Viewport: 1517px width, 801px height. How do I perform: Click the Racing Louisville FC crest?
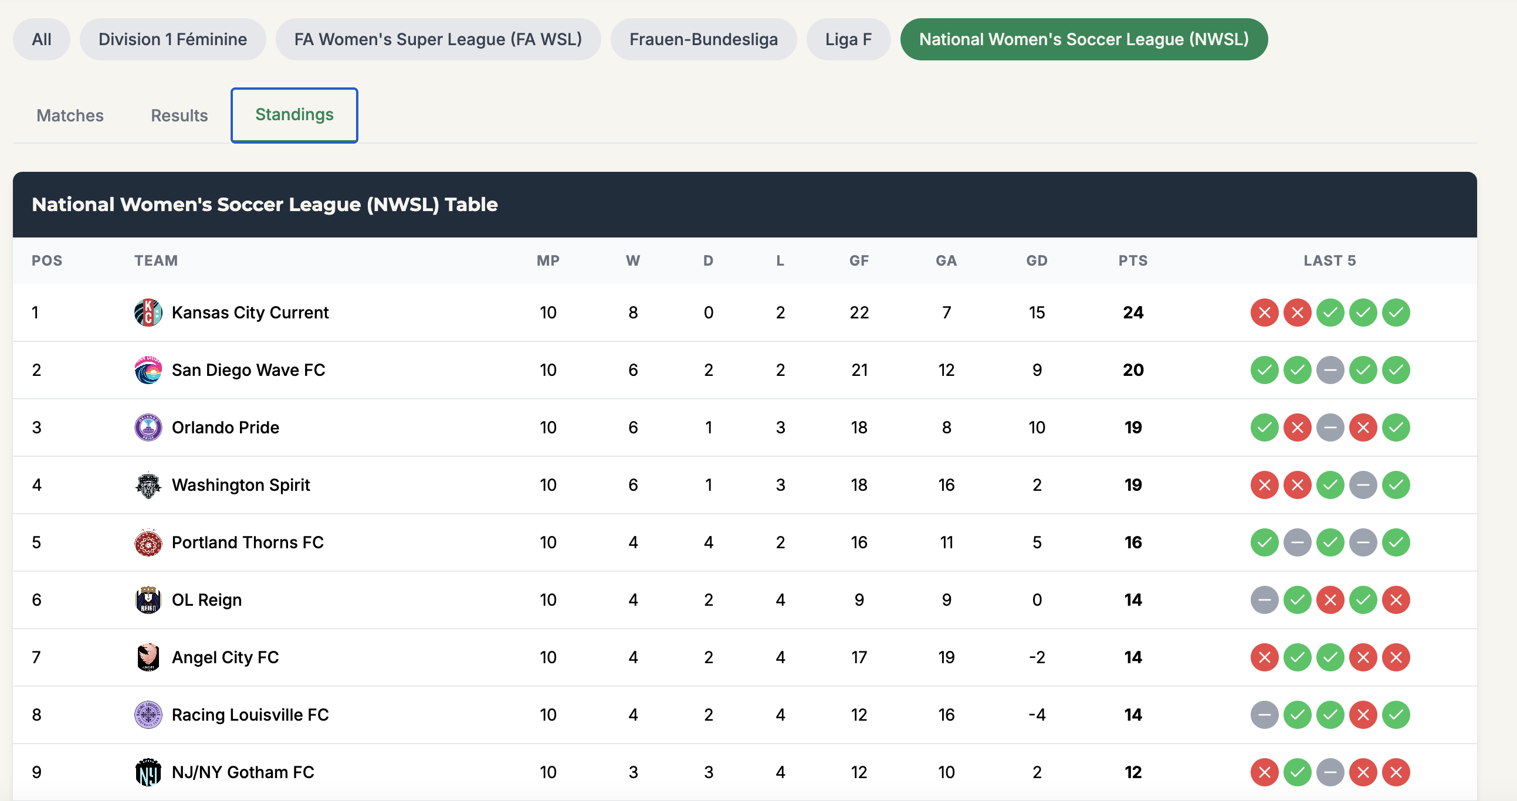pos(148,715)
